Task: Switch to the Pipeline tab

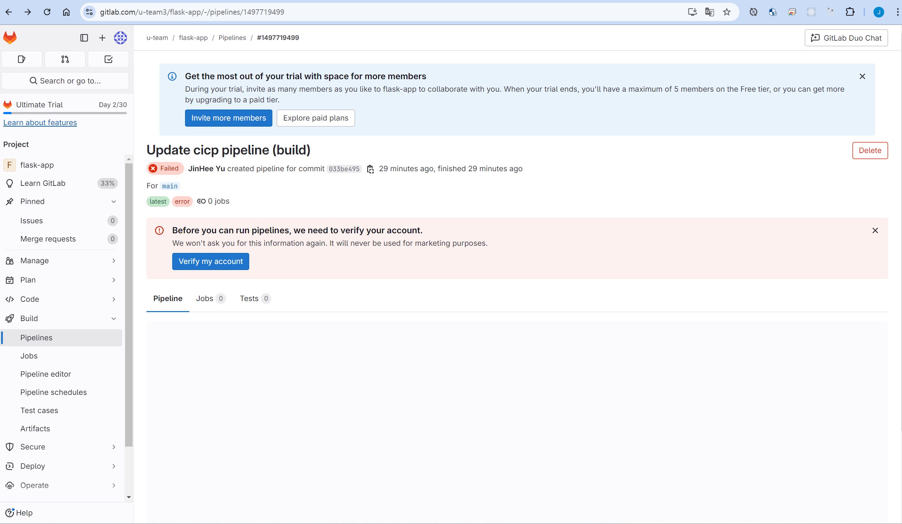Action: tap(168, 299)
